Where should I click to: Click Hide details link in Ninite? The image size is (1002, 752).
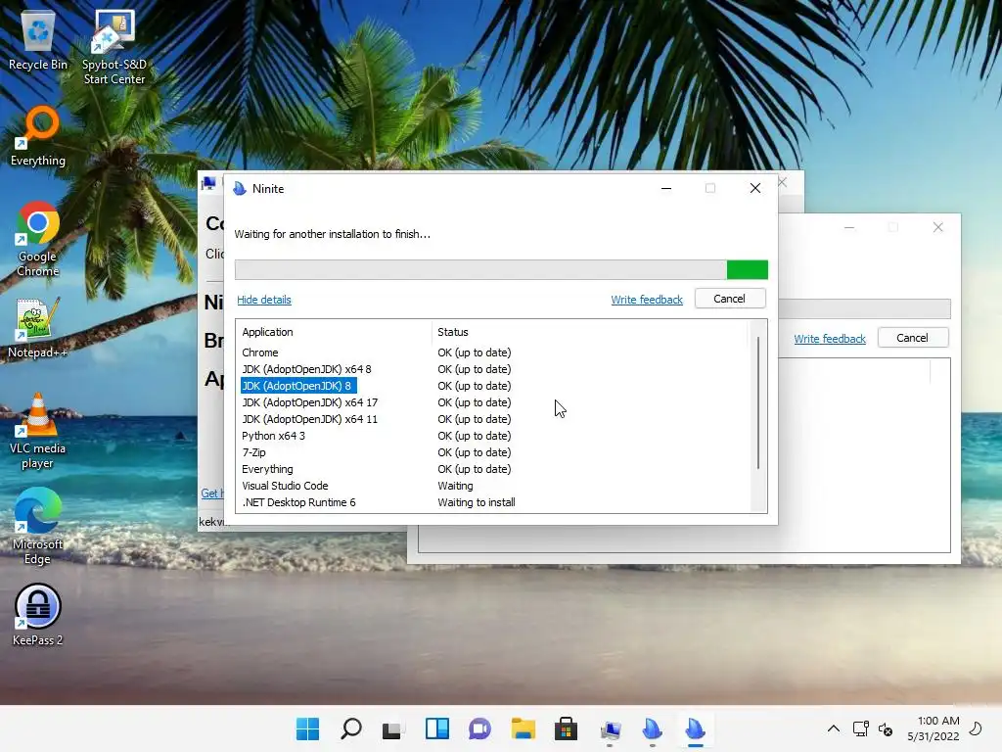pyautogui.click(x=264, y=300)
